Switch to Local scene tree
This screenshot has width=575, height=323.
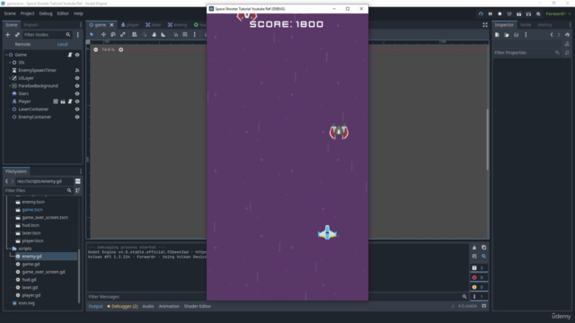tap(62, 44)
